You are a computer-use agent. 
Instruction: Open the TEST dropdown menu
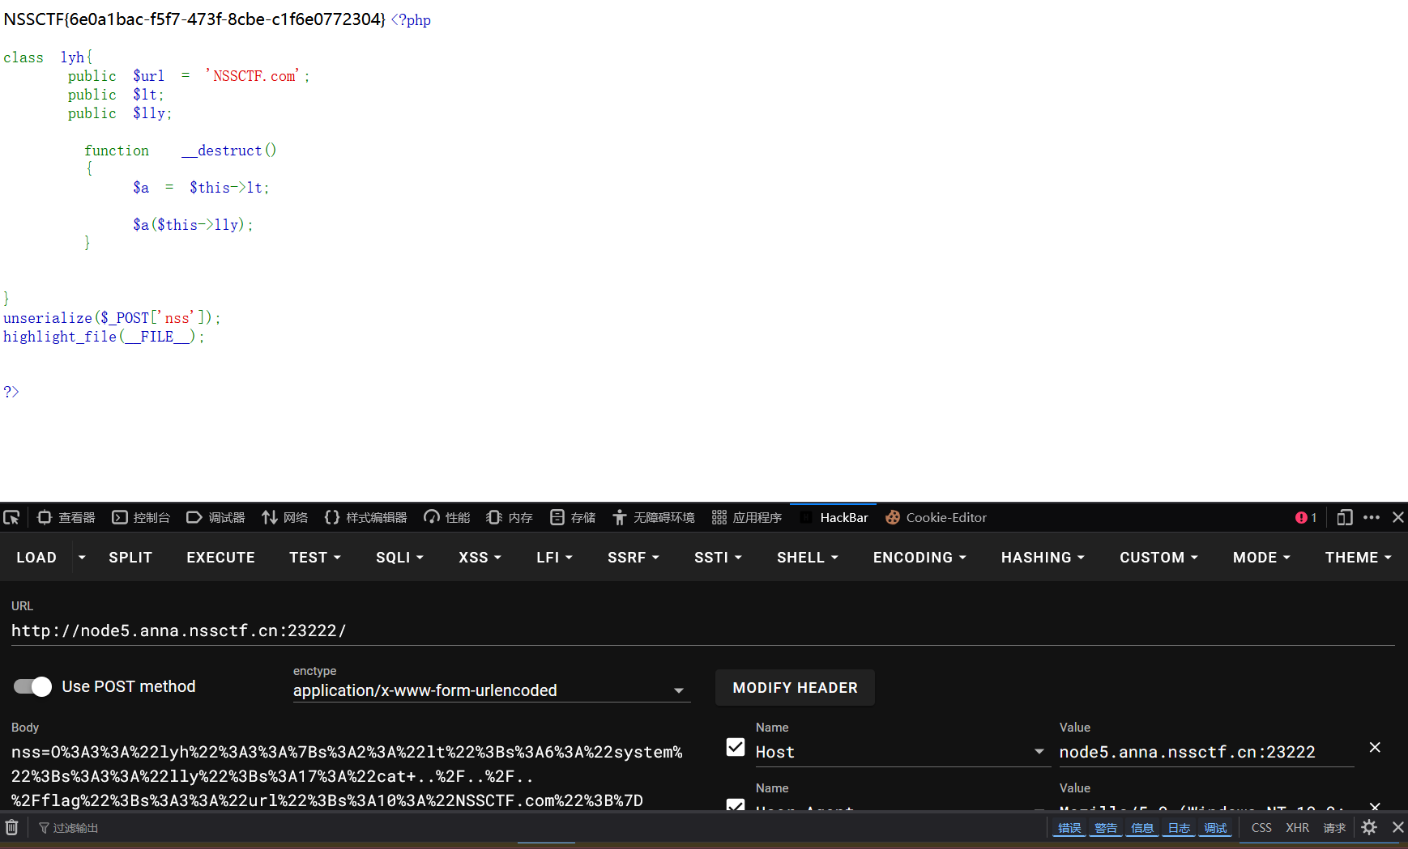(x=315, y=558)
